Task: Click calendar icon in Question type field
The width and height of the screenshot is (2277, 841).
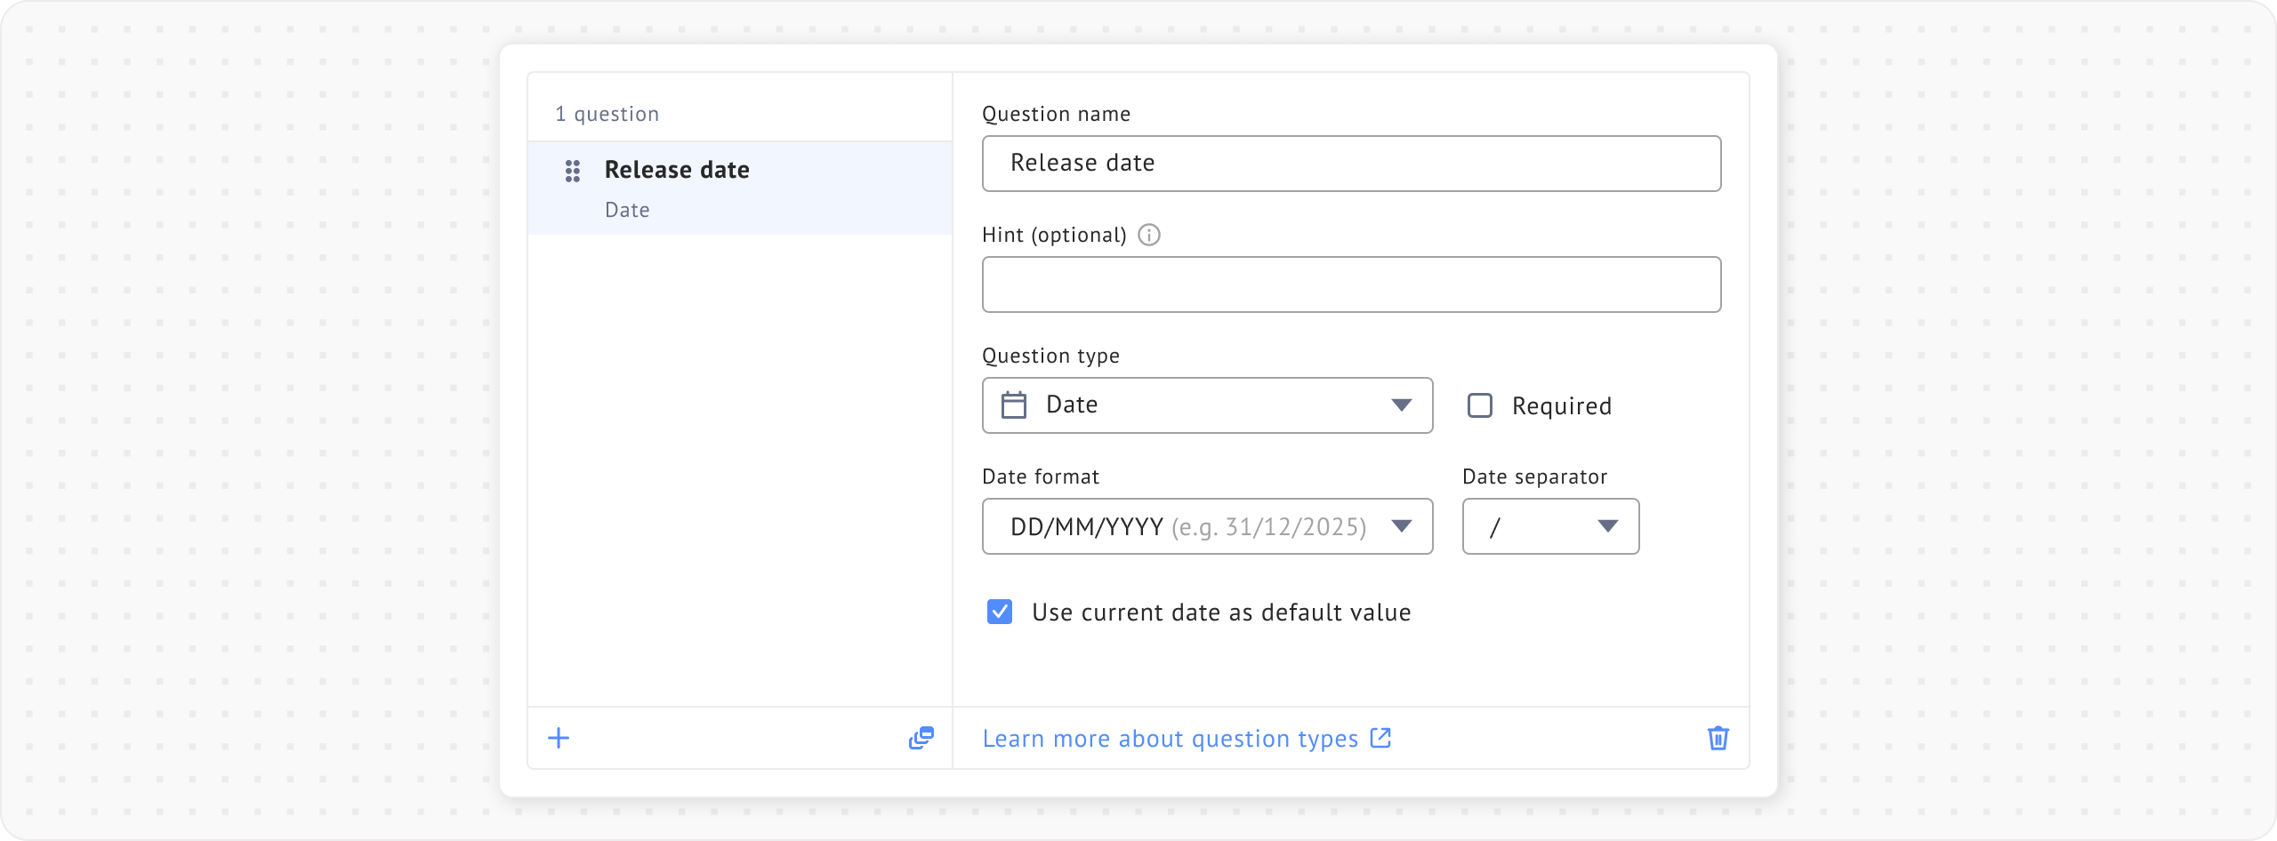Action: [1014, 405]
